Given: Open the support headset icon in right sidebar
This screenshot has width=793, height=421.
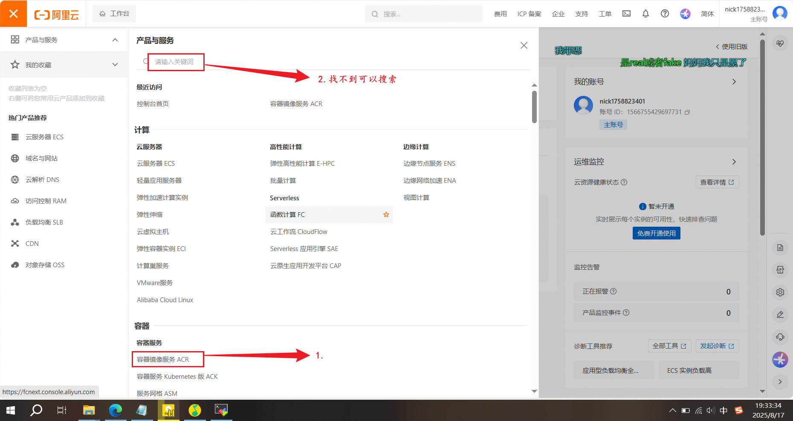Looking at the screenshot, I should click(x=780, y=337).
